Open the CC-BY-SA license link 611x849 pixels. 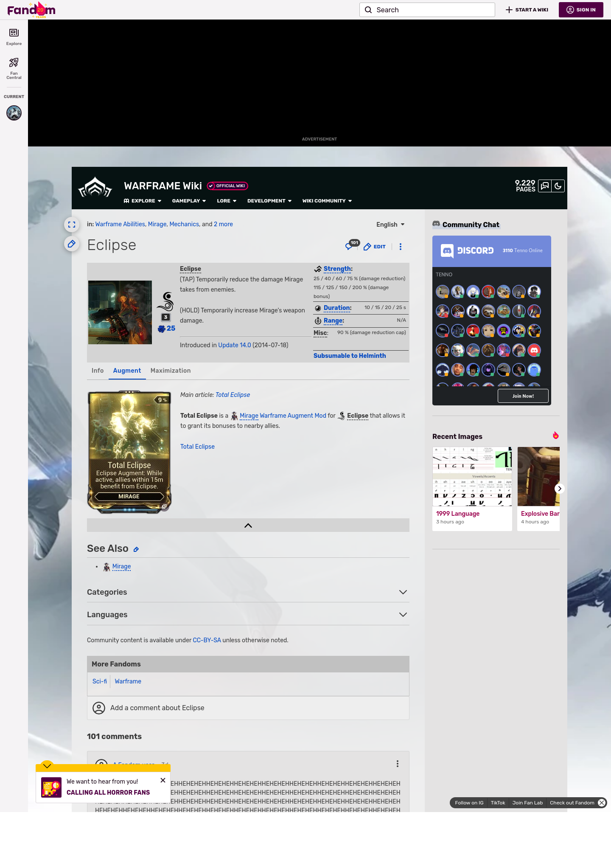click(x=207, y=640)
